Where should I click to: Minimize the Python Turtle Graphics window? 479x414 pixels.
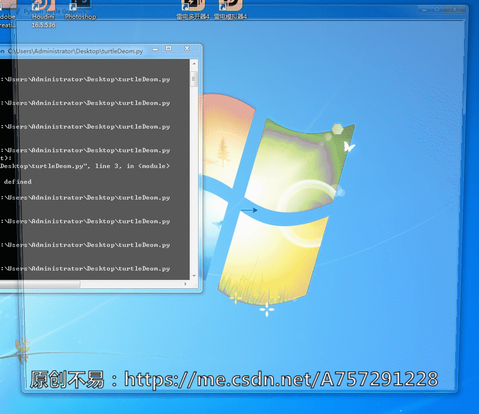[424, 10]
